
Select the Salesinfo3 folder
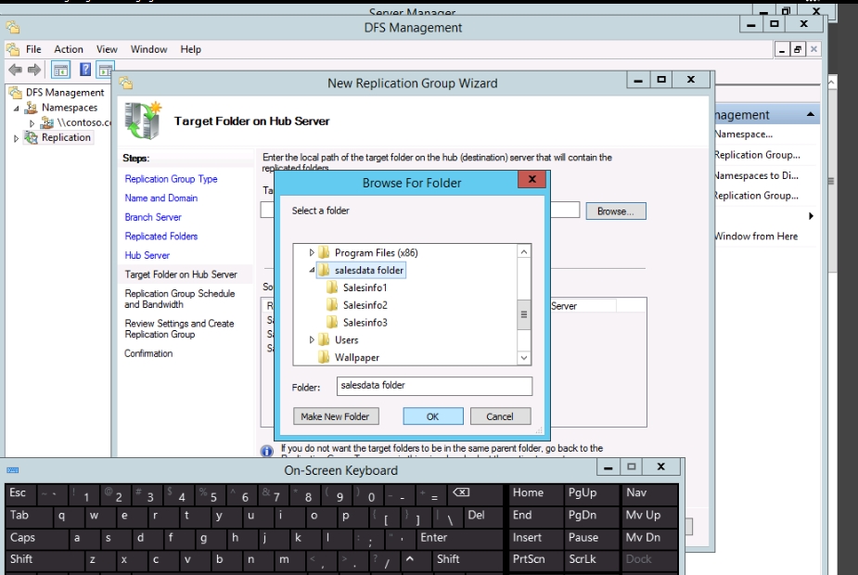(365, 323)
